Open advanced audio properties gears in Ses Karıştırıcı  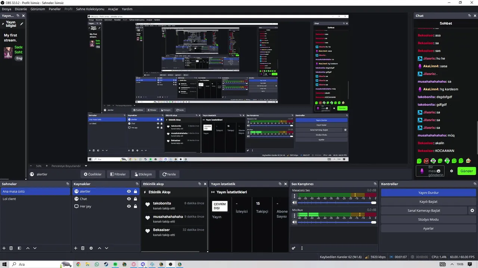pyautogui.click(x=294, y=248)
